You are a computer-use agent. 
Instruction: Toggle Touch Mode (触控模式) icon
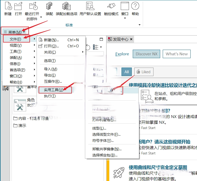click(x=111, y=6)
